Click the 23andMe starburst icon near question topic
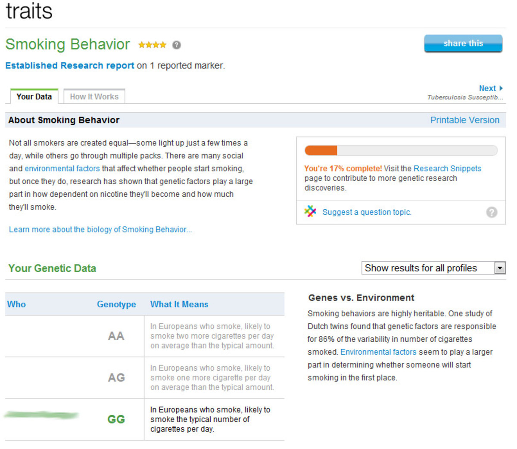This screenshot has height=449, width=517. point(309,211)
